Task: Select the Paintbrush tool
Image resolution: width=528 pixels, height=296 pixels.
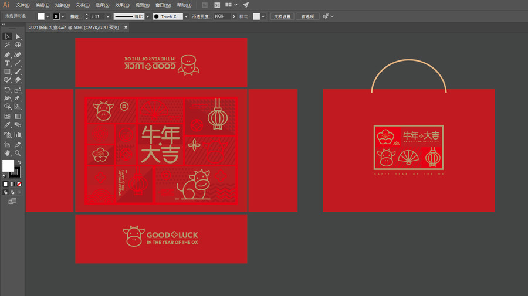Action: click(18, 72)
